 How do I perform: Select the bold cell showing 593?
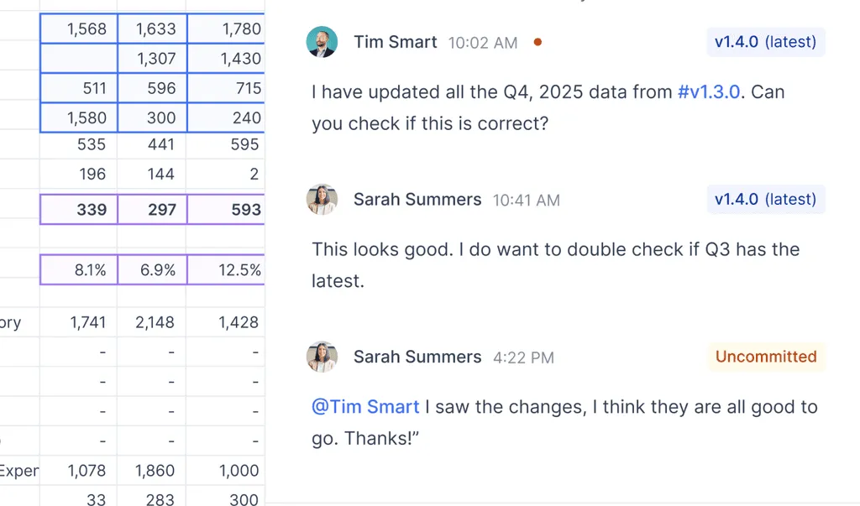[225, 209]
